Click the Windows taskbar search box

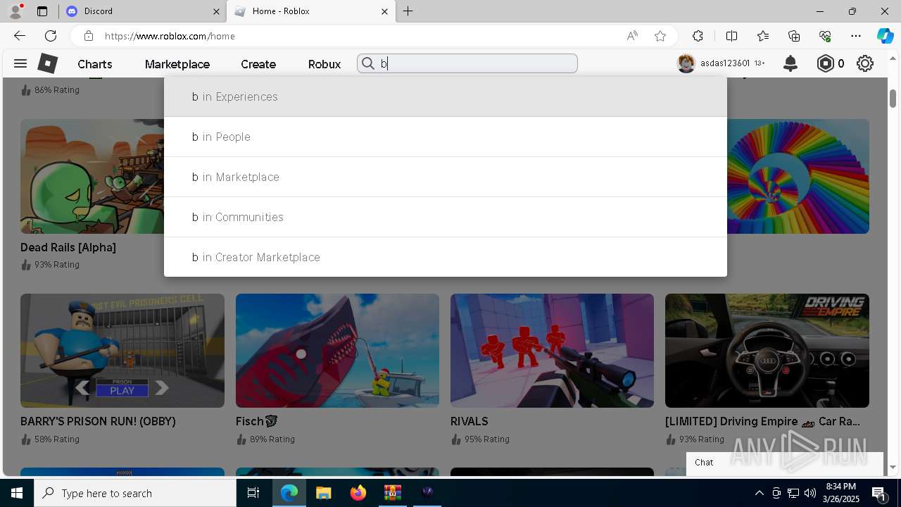click(x=135, y=493)
